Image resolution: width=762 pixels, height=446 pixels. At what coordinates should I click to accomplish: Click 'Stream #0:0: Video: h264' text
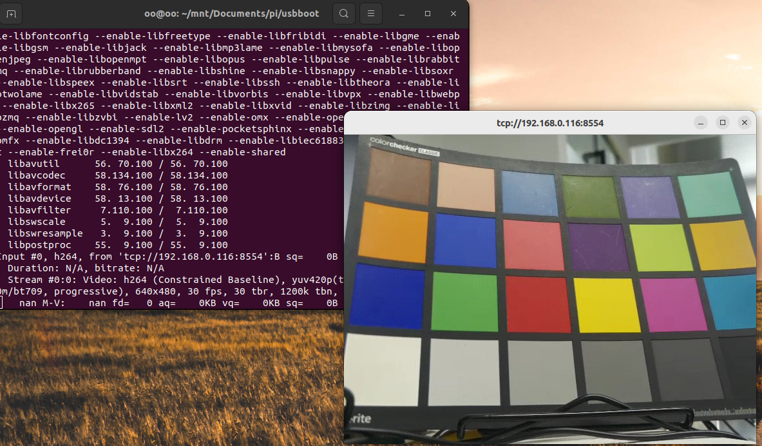click(77, 280)
